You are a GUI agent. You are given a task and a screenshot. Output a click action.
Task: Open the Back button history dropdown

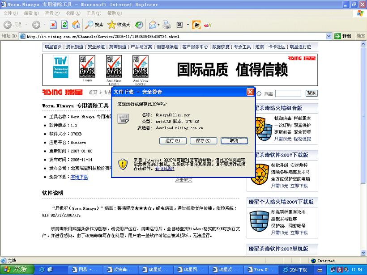[x=26, y=25]
